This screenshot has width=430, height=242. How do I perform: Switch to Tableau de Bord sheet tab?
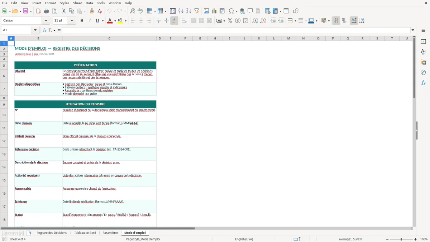85,233
